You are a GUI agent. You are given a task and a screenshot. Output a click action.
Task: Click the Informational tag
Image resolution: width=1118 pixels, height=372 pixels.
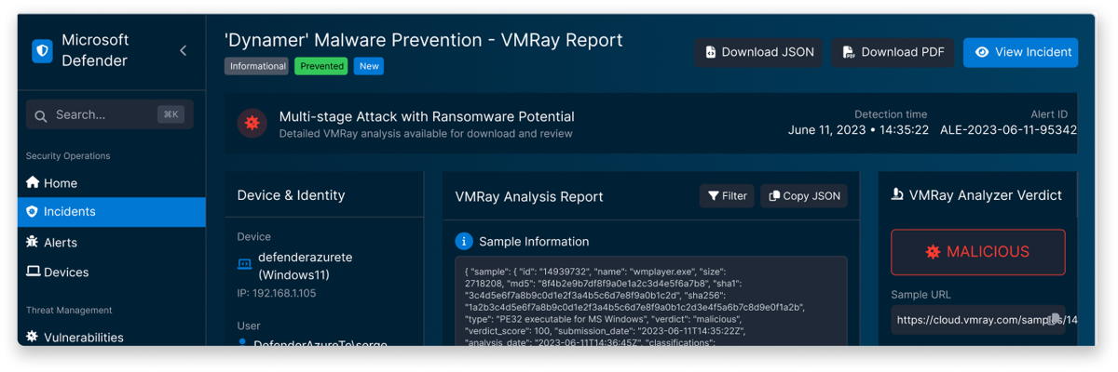[257, 66]
